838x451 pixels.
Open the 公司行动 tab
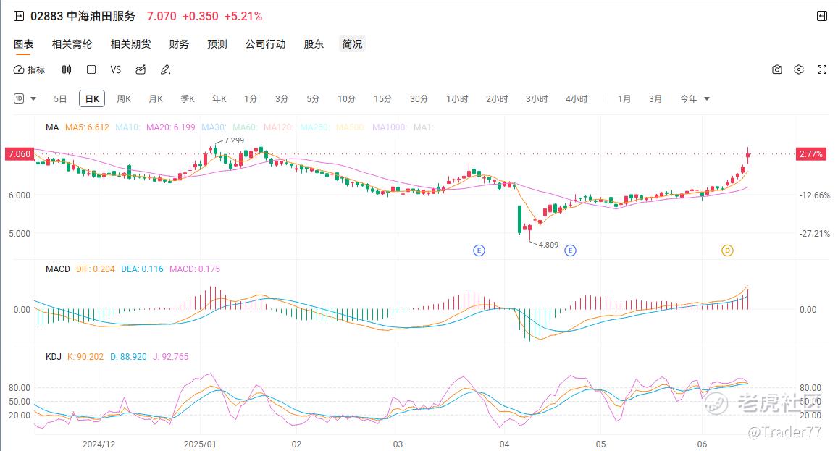(265, 44)
